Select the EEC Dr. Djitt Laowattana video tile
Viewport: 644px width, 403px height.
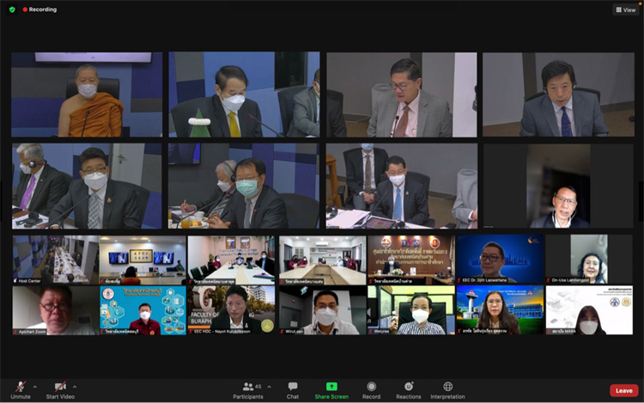click(500, 260)
